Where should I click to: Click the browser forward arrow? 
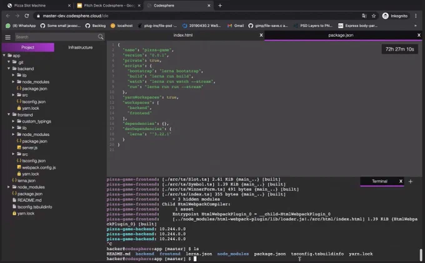[x=17, y=16]
